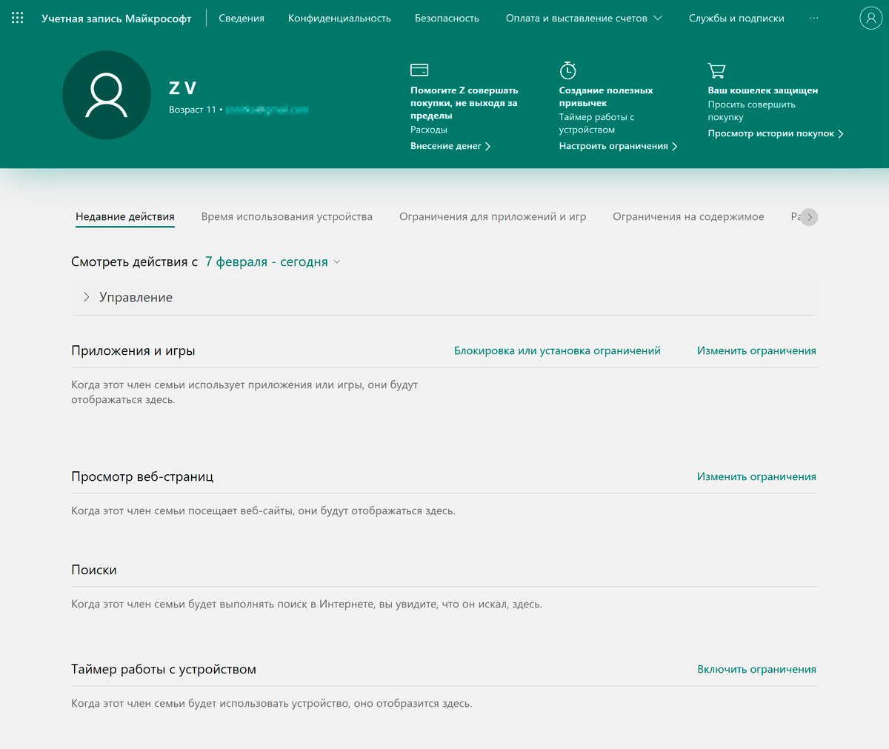Viewport: 889px width, 749px height.
Task: Click the Настроить ограничения link
Action: [x=618, y=146]
